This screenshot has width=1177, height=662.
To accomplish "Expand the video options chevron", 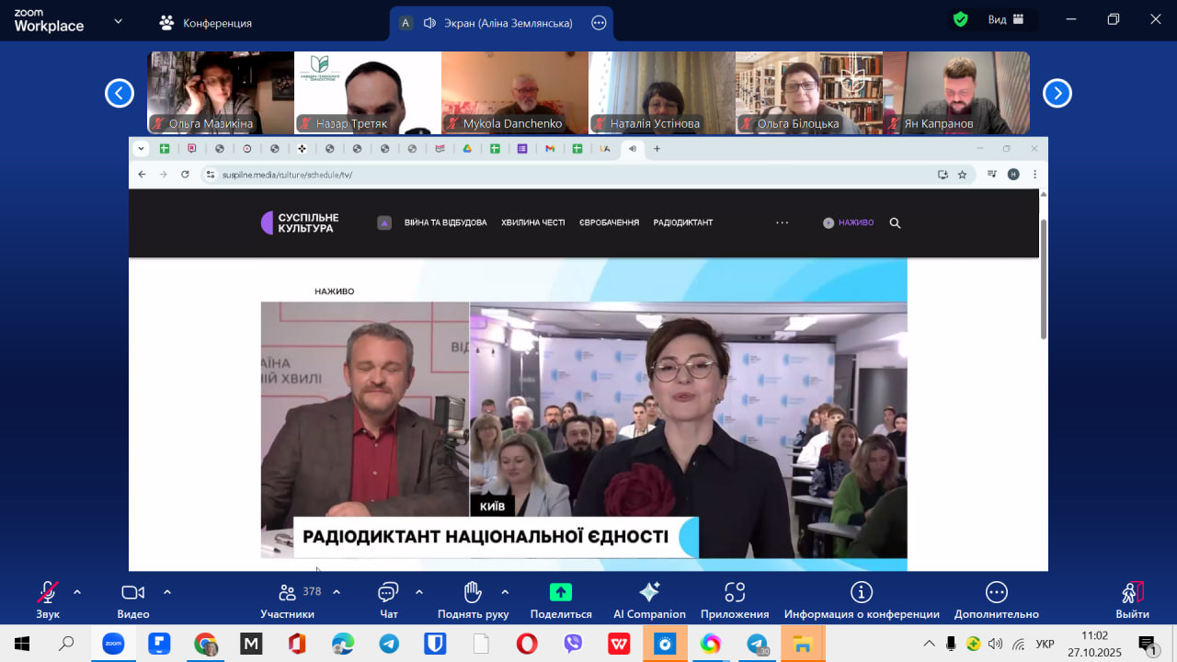I will pyautogui.click(x=167, y=592).
